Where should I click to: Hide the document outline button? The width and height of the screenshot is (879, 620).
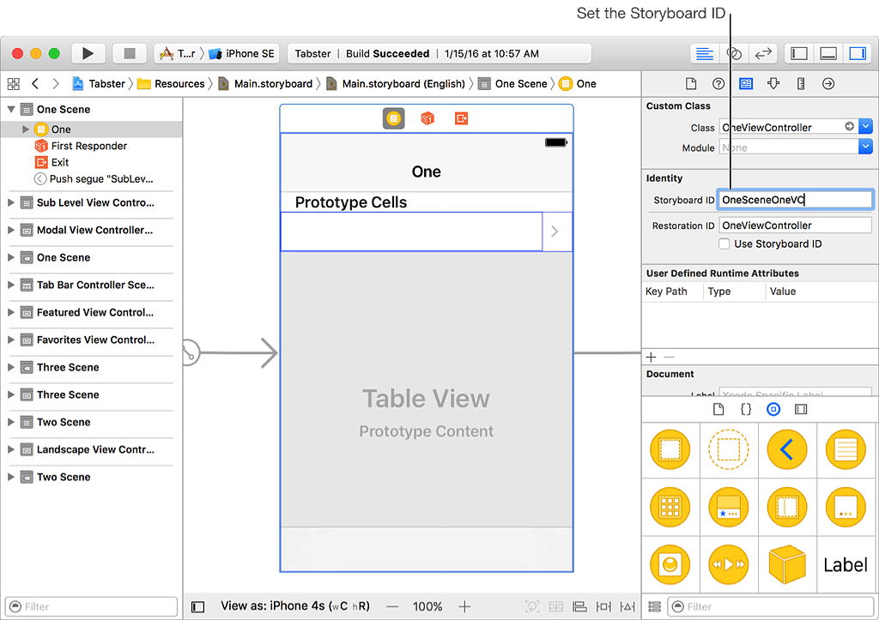click(x=198, y=606)
